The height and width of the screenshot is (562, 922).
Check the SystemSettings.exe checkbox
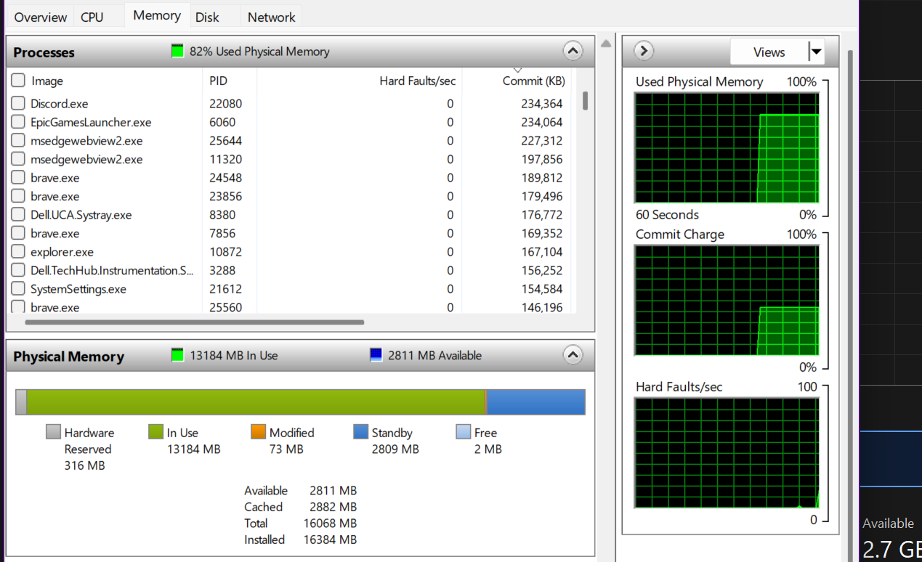tap(18, 289)
